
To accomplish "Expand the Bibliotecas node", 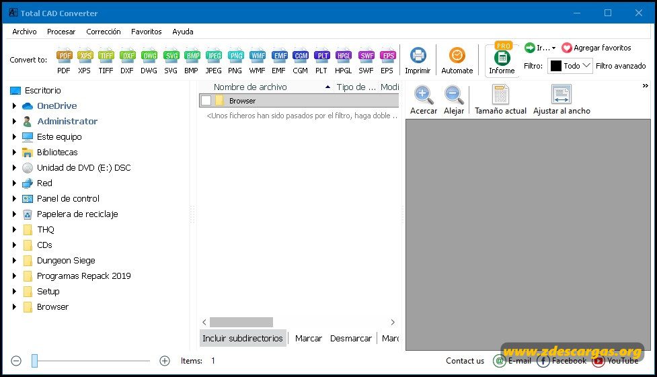I will 14,153.
